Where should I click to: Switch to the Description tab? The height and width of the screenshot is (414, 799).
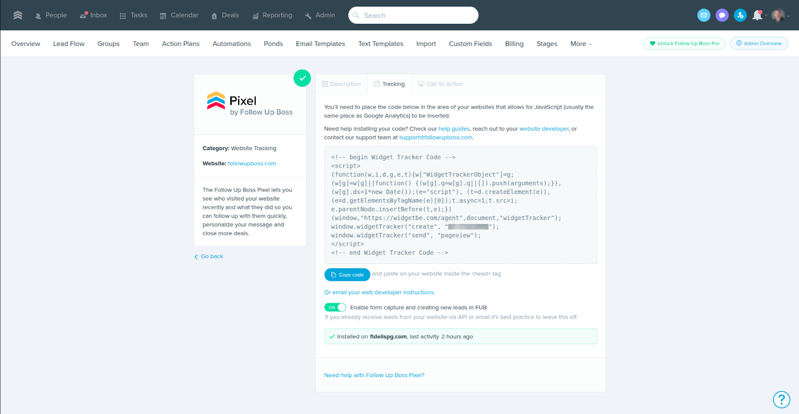pyautogui.click(x=342, y=84)
